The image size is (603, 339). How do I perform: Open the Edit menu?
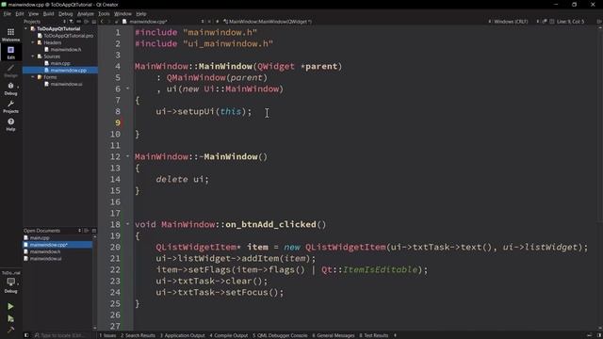(x=20, y=14)
